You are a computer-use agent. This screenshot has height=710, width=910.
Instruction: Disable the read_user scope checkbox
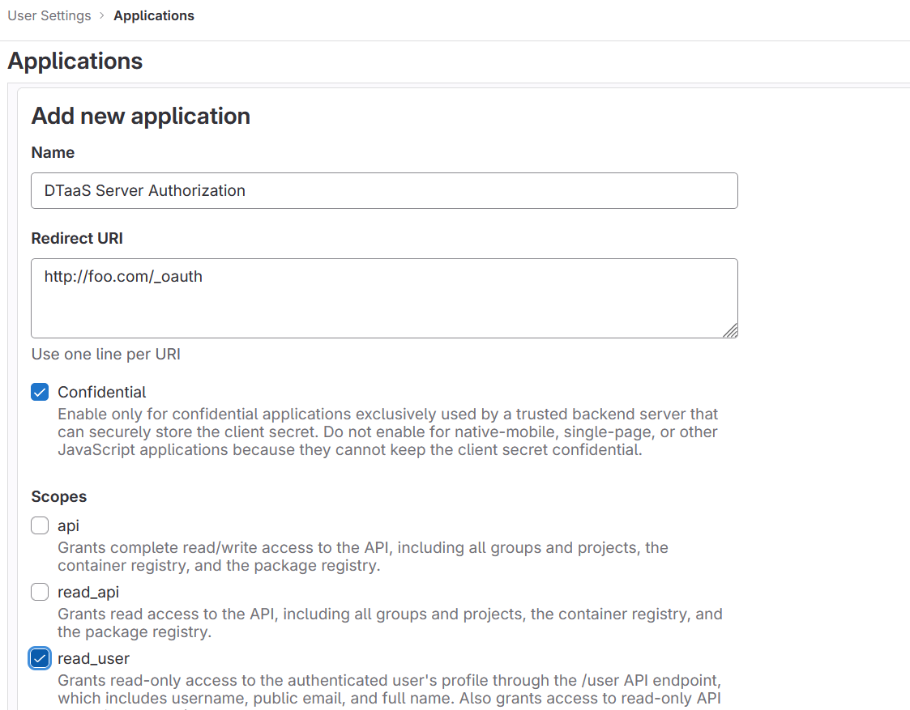tap(40, 658)
